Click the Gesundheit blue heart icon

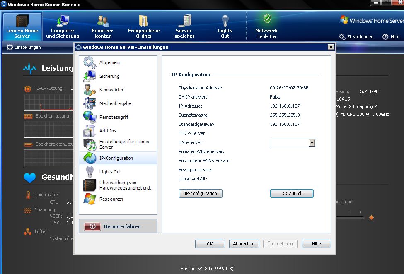30,178
